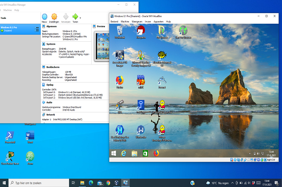Click the Preview section header
282x187 pixels.
[x=101, y=26]
